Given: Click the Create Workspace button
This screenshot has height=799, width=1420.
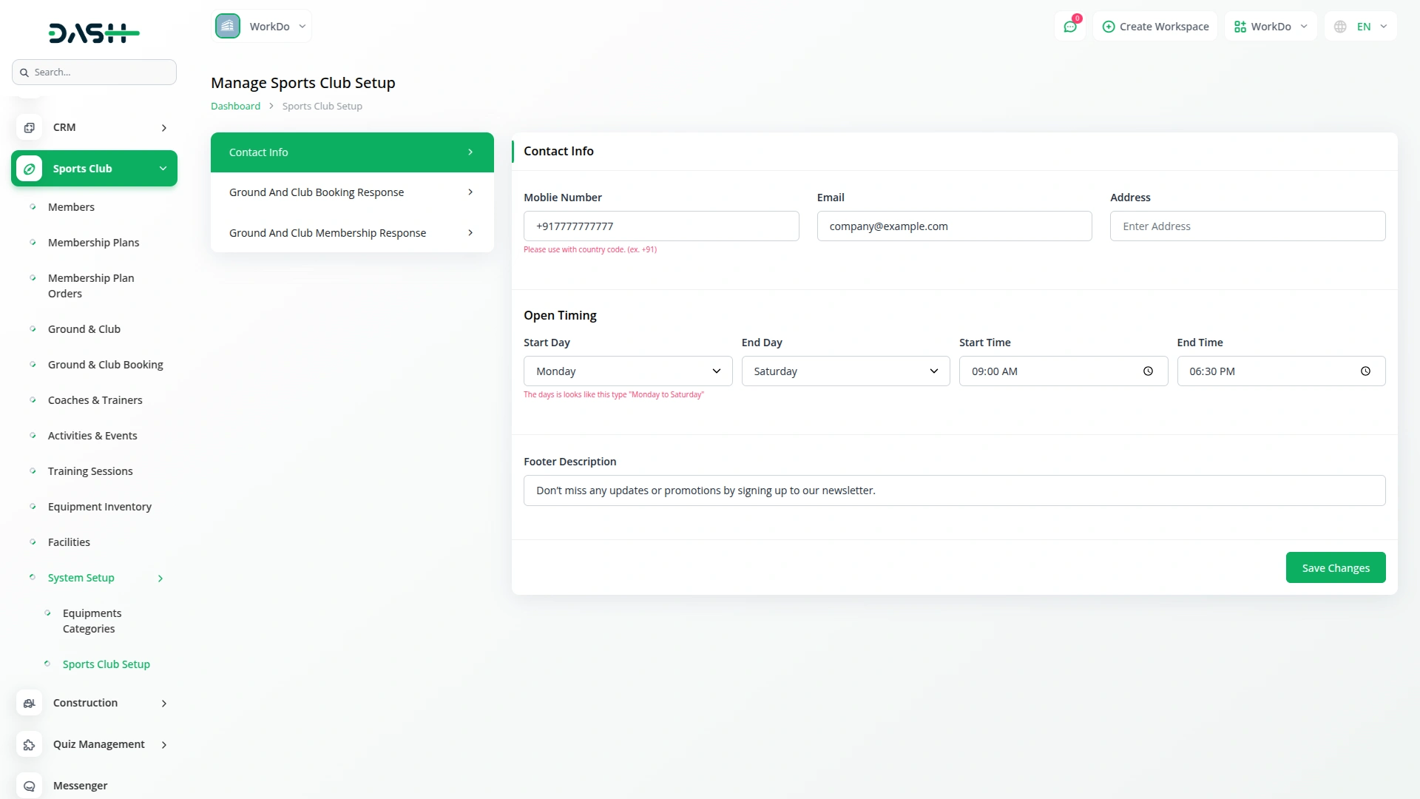Looking at the screenshot, I should [x=1155, y=27].
